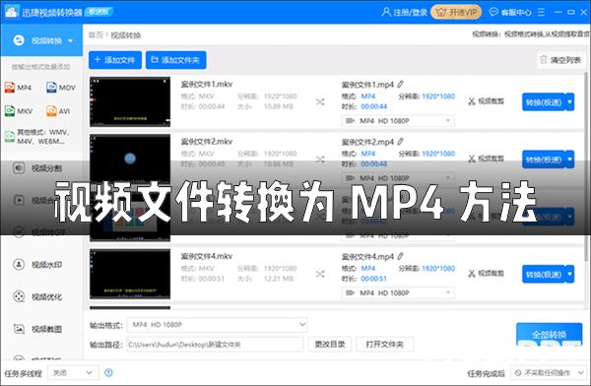Open the hamburger menu in title bar

tap(541, 12)
